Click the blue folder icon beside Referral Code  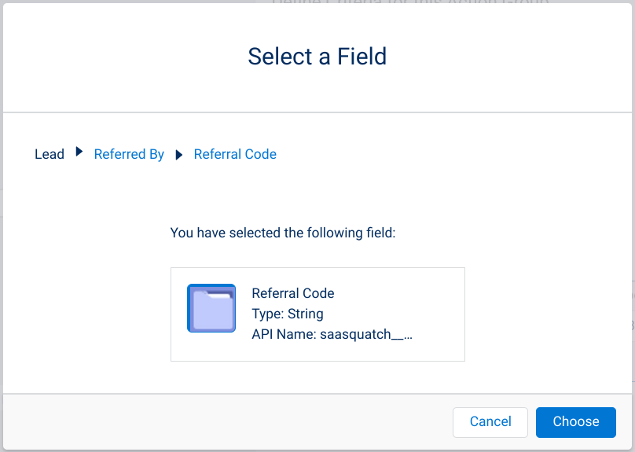[211, 308]
